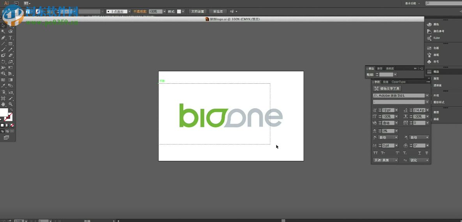Select the Rectangle shape tool
Image resolution: width=462 pixels, height=222 pixels.
pyautogui.click(x=11, y=44)
